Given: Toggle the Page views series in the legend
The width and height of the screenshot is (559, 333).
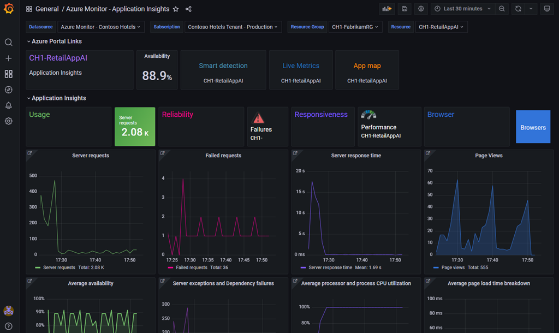Looking at the screenshot, I should [453, 267].
